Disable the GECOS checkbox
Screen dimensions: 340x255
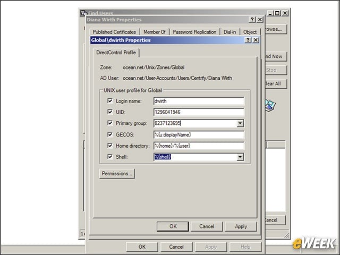pyautogui.click(x=110, y=134)
